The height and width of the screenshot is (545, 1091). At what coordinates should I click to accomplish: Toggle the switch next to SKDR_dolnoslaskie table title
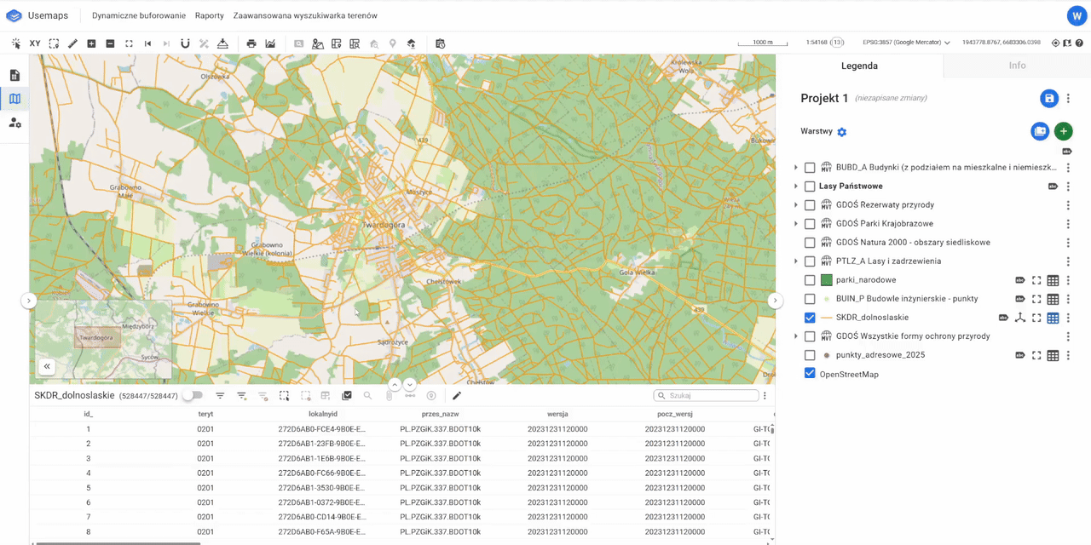(193, 396)
